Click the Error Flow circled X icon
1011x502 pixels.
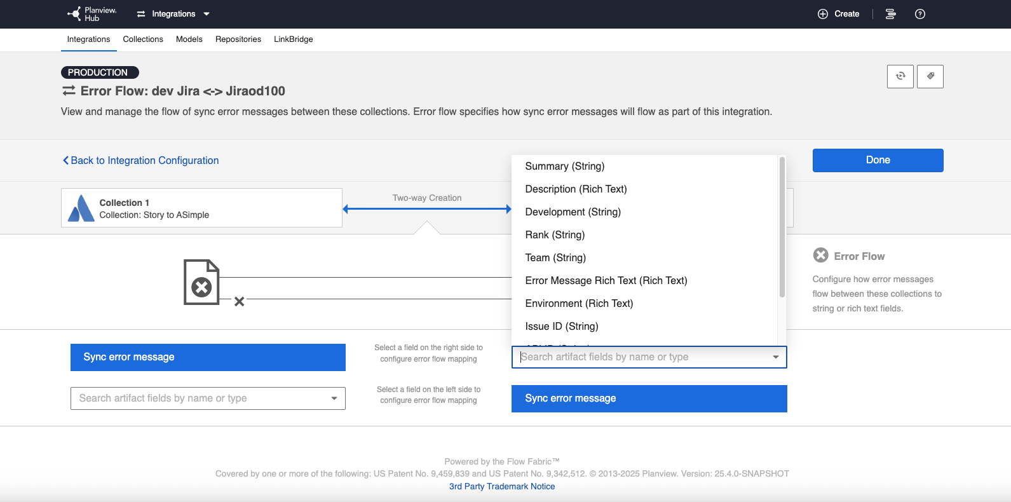[820, 255]
